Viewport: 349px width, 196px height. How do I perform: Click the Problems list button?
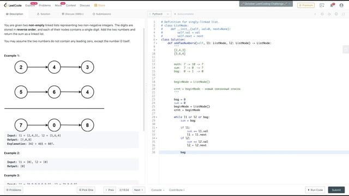pyautogui.click(x=14, y=190)
